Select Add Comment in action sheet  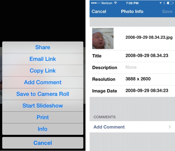[x=43, y=82]
